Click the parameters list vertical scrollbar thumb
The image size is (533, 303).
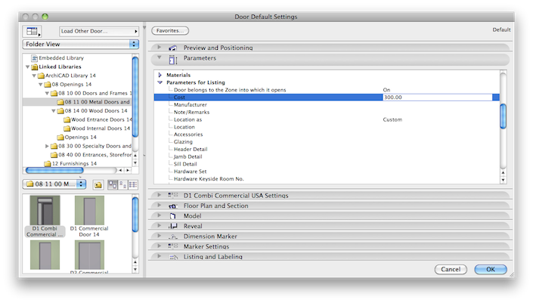(503, 116)
